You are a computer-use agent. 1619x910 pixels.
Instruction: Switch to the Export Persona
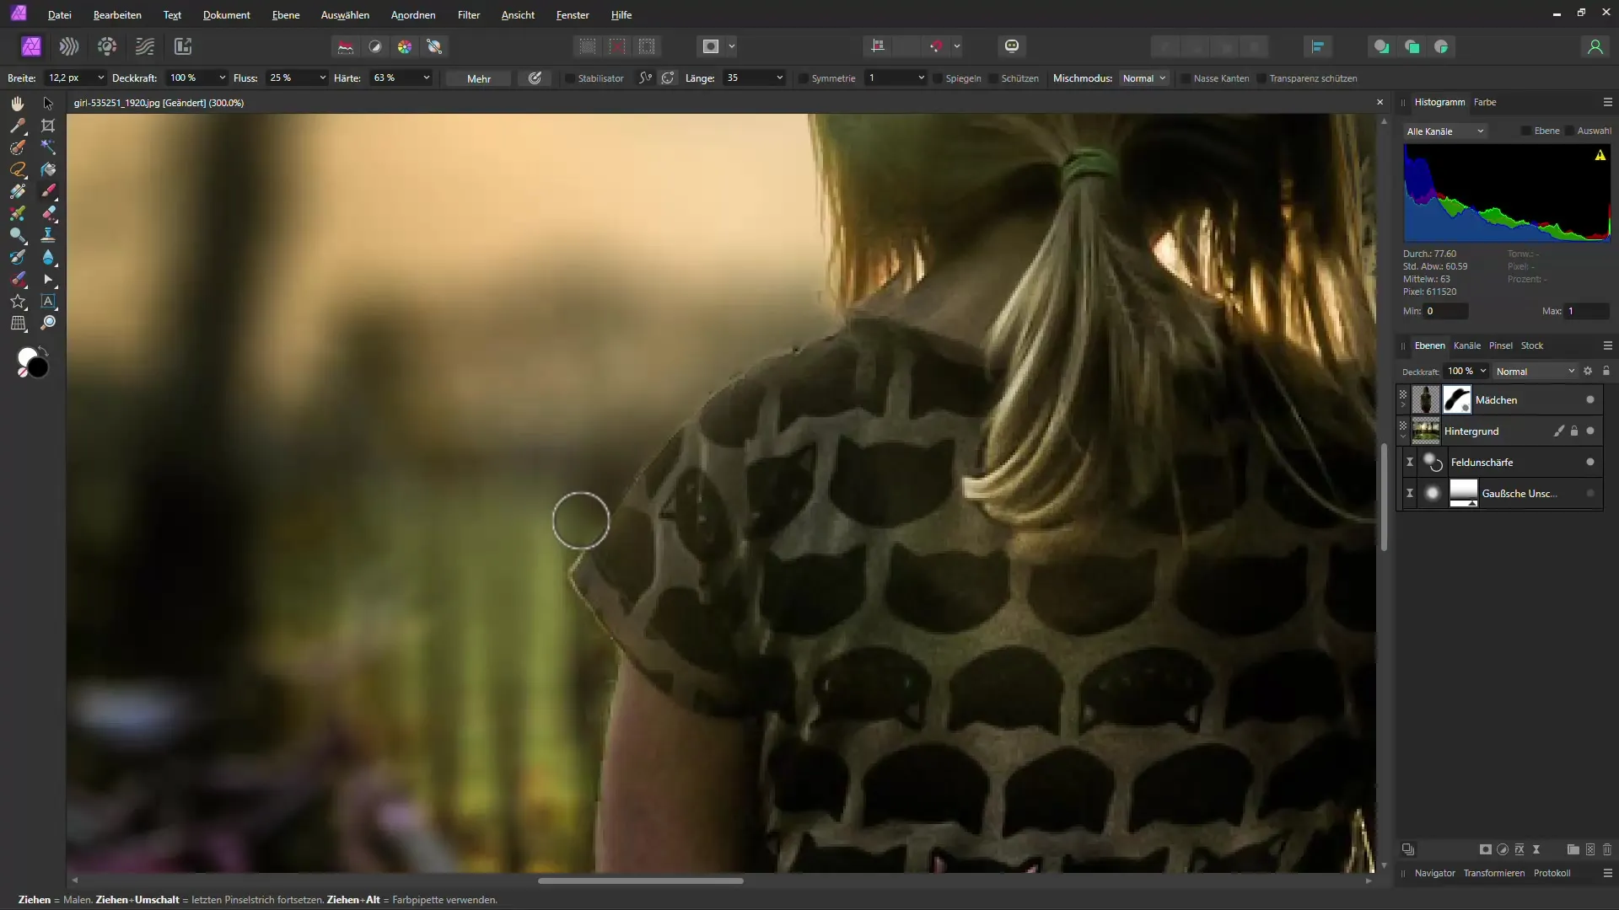click(x=183, y=46)
